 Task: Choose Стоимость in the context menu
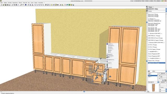click(111, 49)
